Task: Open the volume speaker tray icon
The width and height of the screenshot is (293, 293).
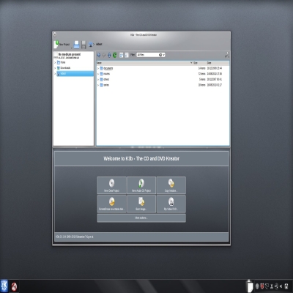Action: [281, 286]
